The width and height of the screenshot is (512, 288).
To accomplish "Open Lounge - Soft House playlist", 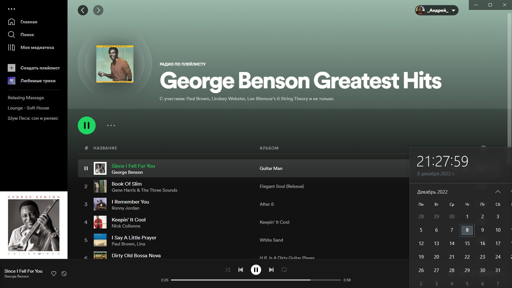I will 28,108.
